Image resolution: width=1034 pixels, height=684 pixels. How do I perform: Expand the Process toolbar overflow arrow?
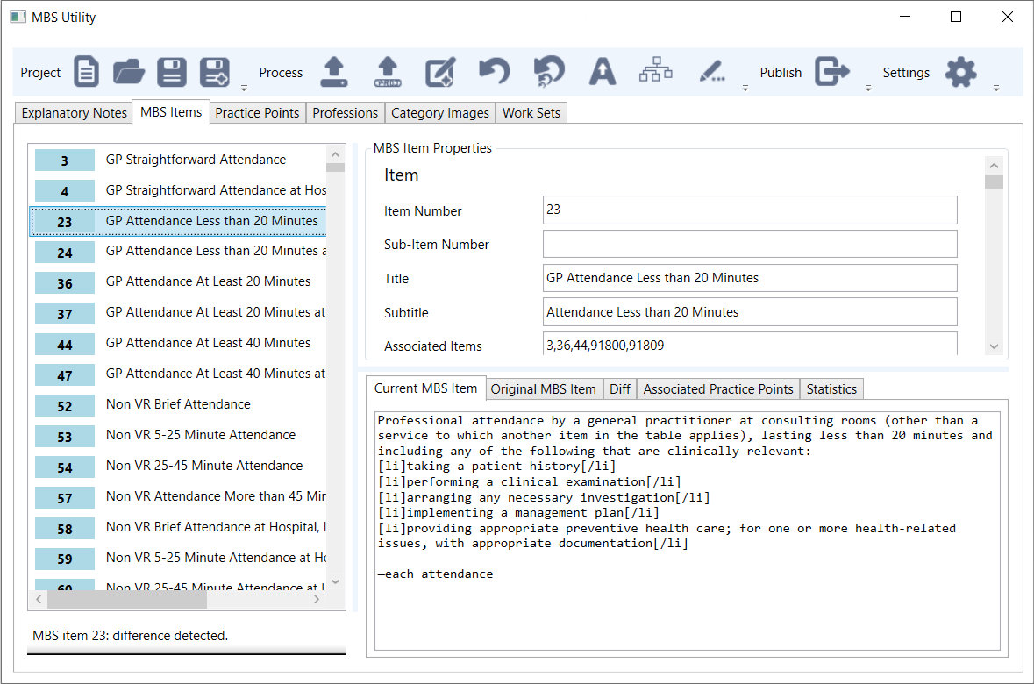(x=745, y=88)
